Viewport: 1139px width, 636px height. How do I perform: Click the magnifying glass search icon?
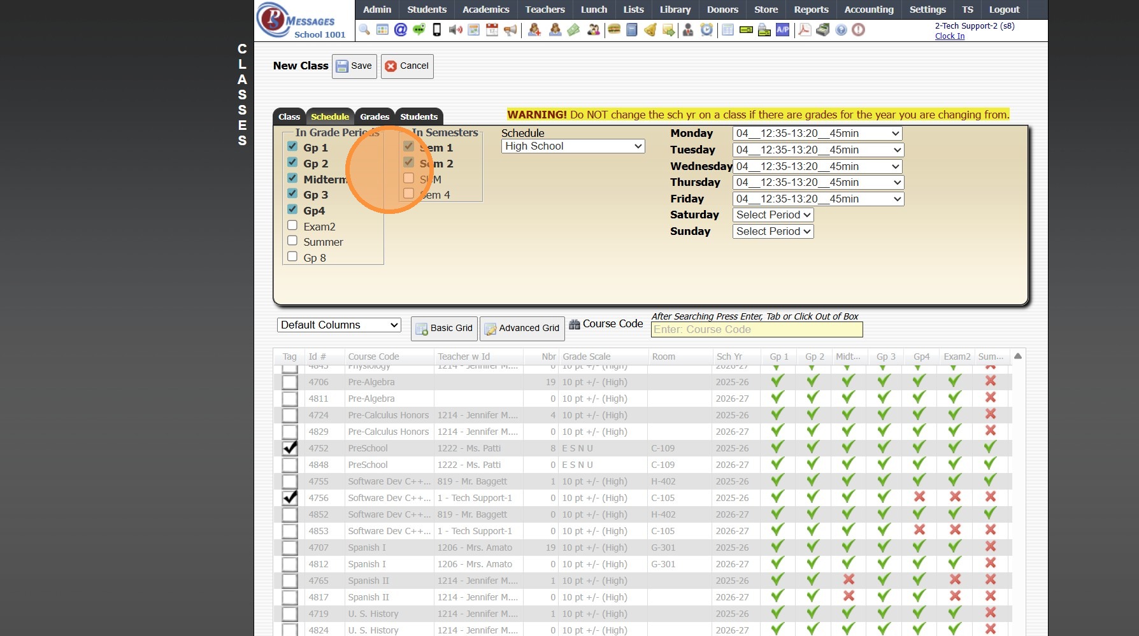coord(364,30)
